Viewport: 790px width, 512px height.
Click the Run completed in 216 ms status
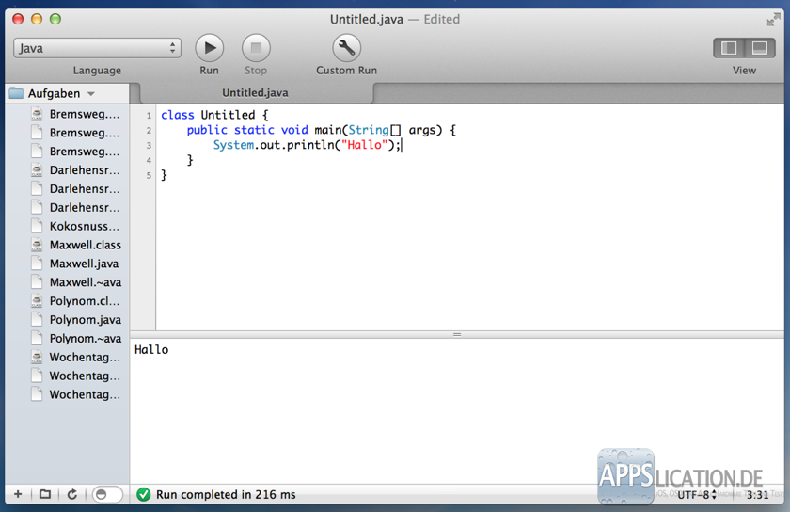pos(226,495)
